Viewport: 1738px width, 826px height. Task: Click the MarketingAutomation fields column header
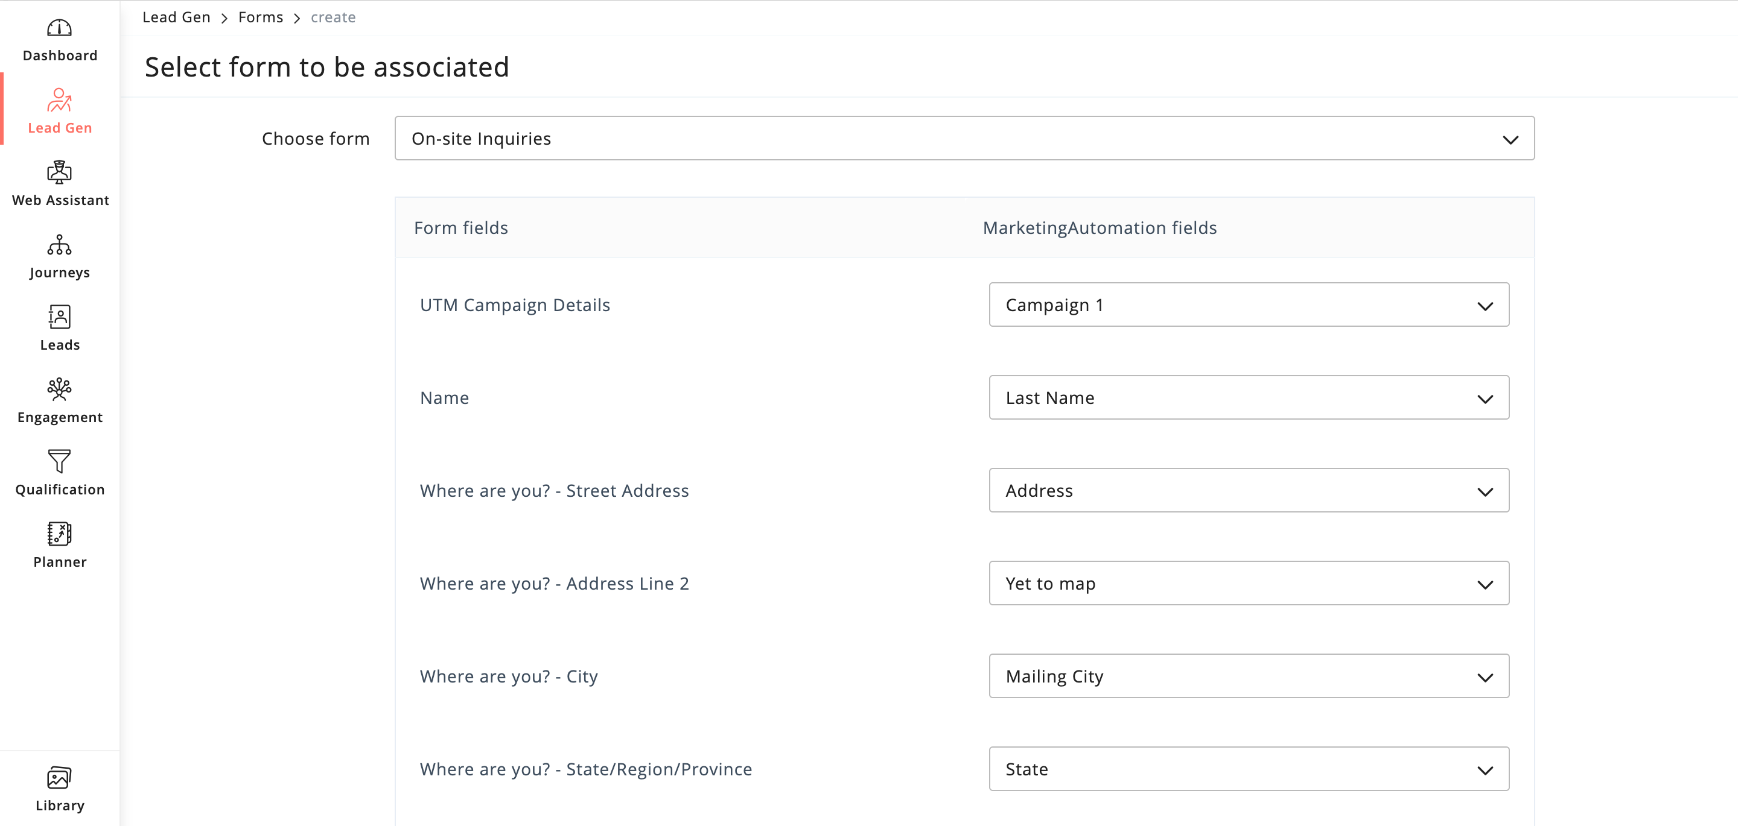click(1099, 228)
